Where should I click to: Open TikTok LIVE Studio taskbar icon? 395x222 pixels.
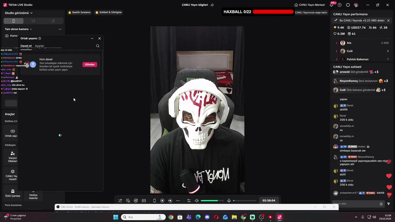point(279,217)
